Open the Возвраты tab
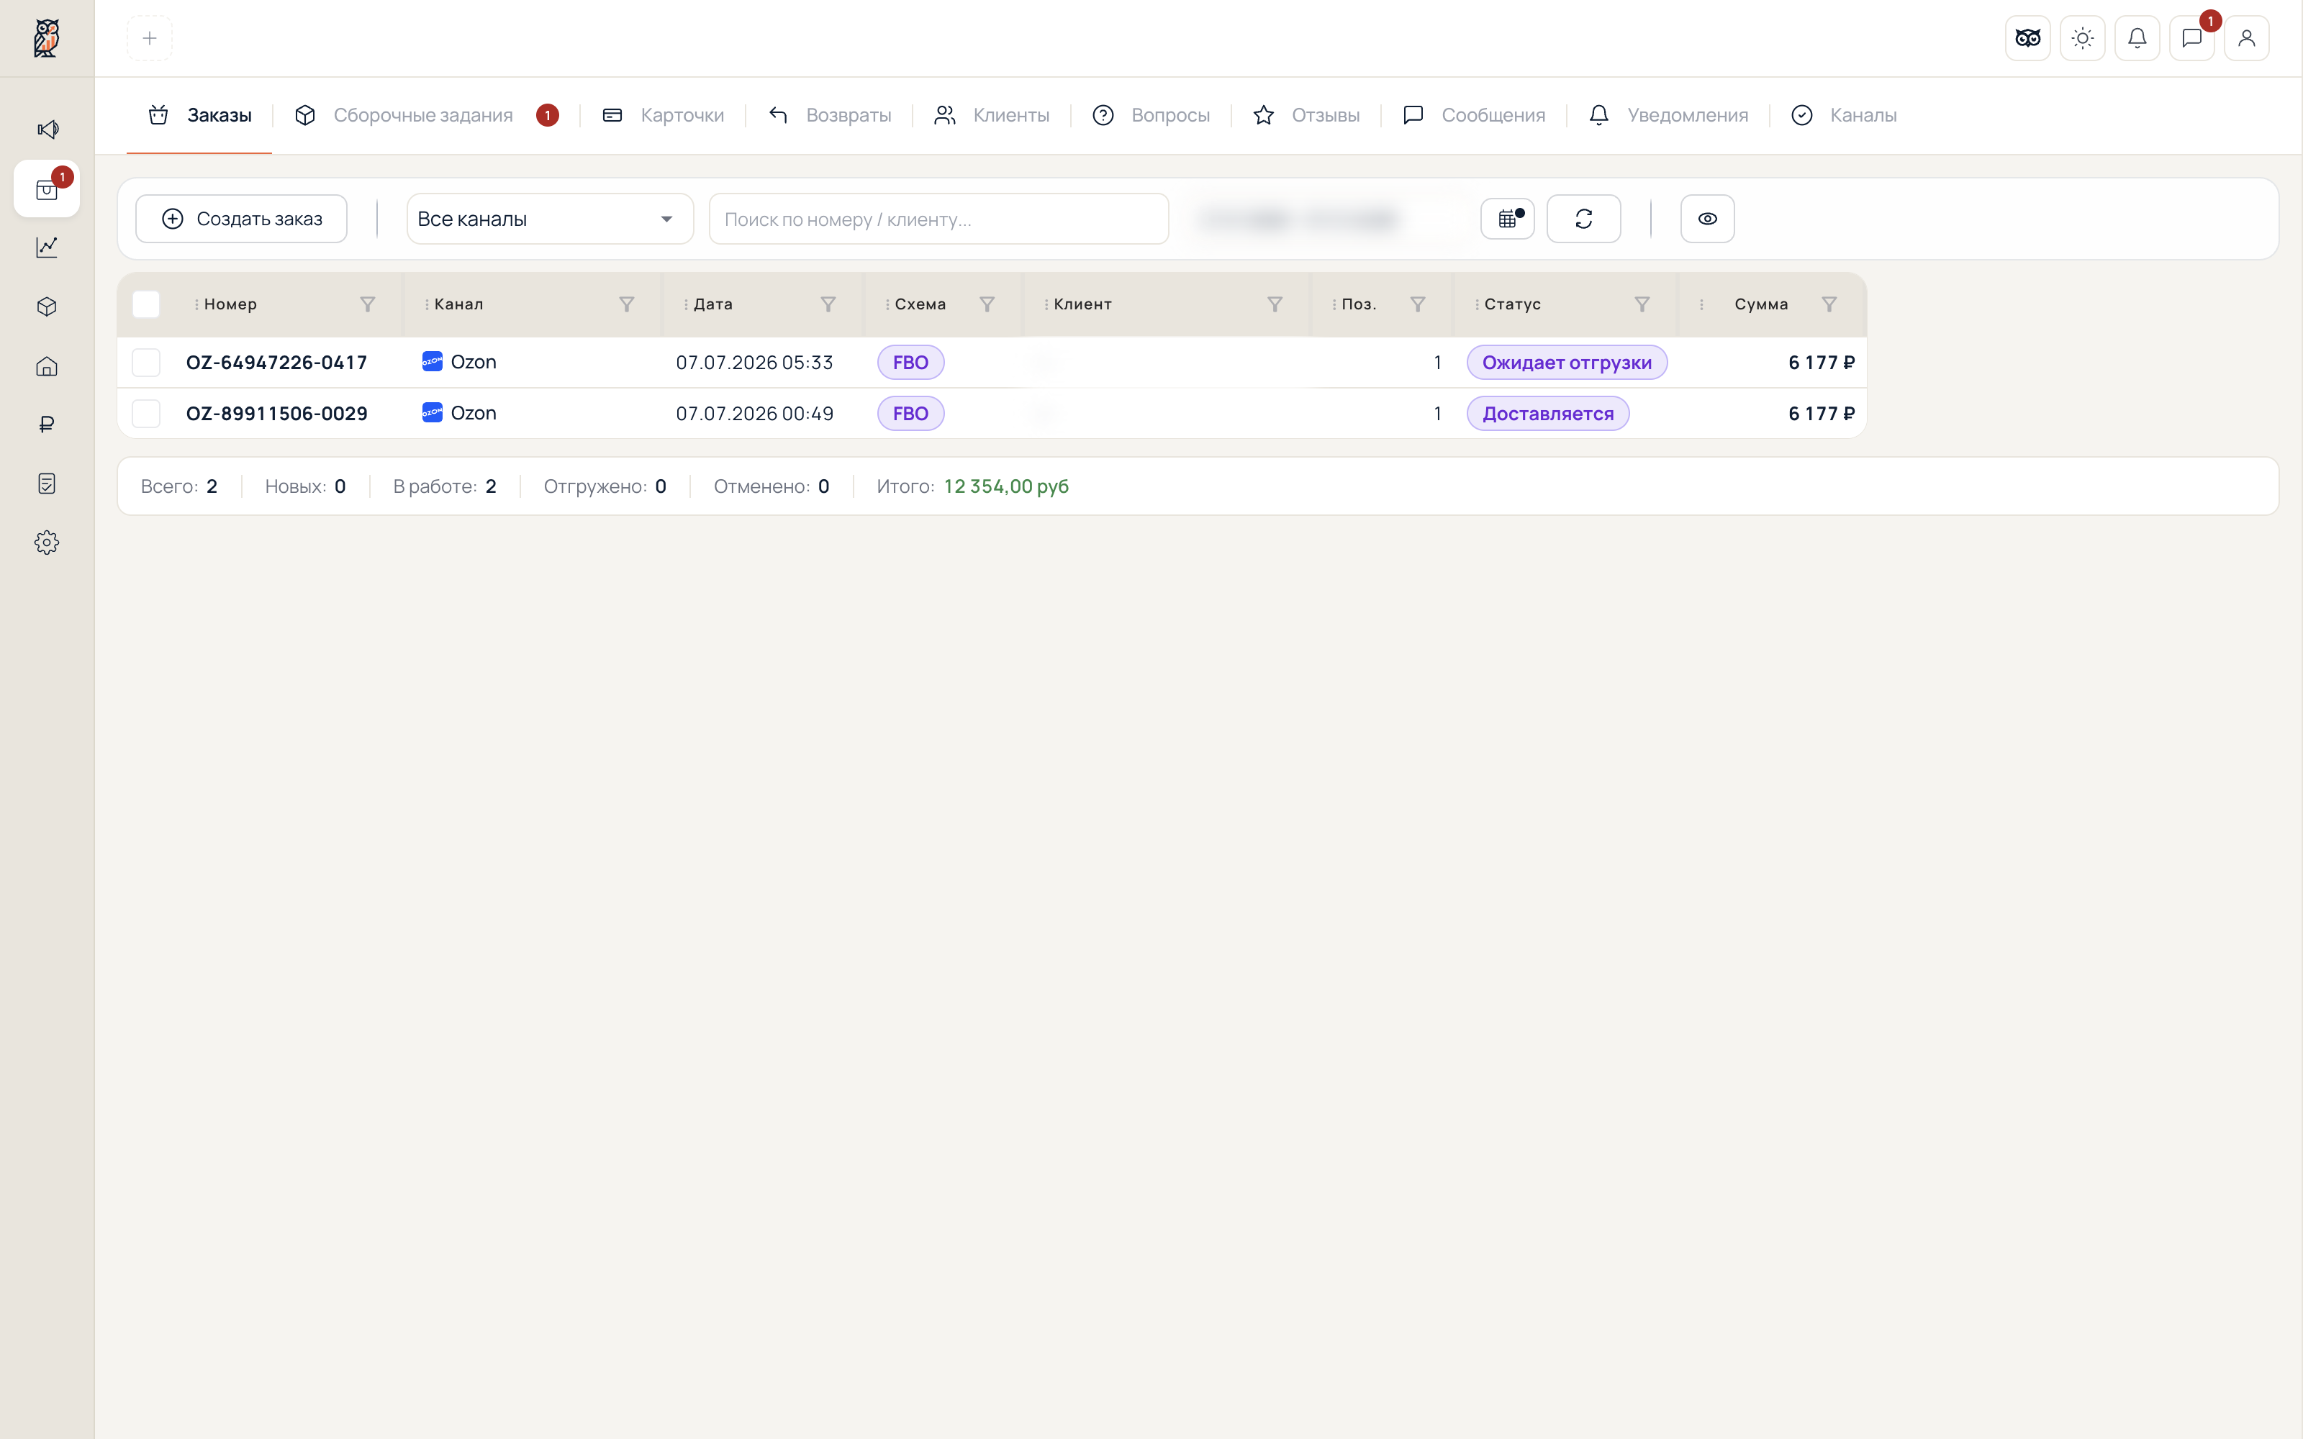Screen dimensions: 2303x1439 (x=829, y=115)
